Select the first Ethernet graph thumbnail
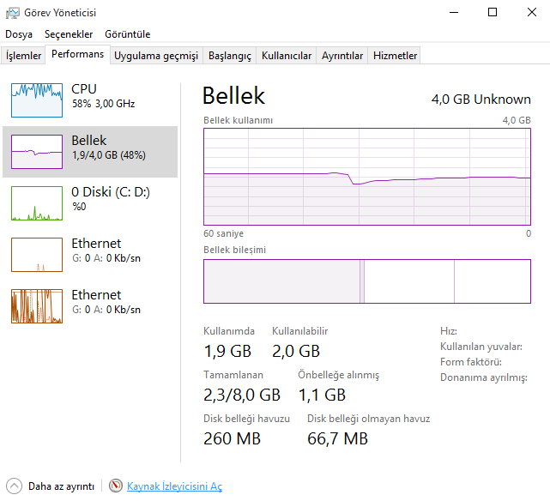Screen dimensions: 550x501 click(37, 255)
